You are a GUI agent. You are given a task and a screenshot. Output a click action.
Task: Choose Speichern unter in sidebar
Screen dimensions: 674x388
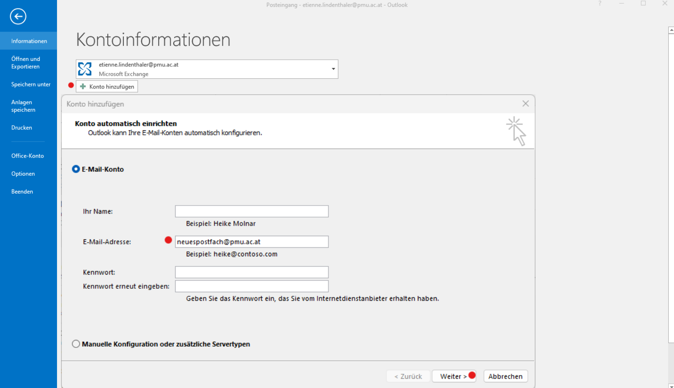pos(29,84)
